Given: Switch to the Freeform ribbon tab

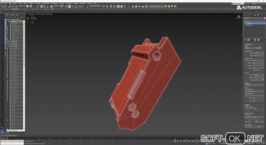Looking at the screenshot, I should point(15,9).
